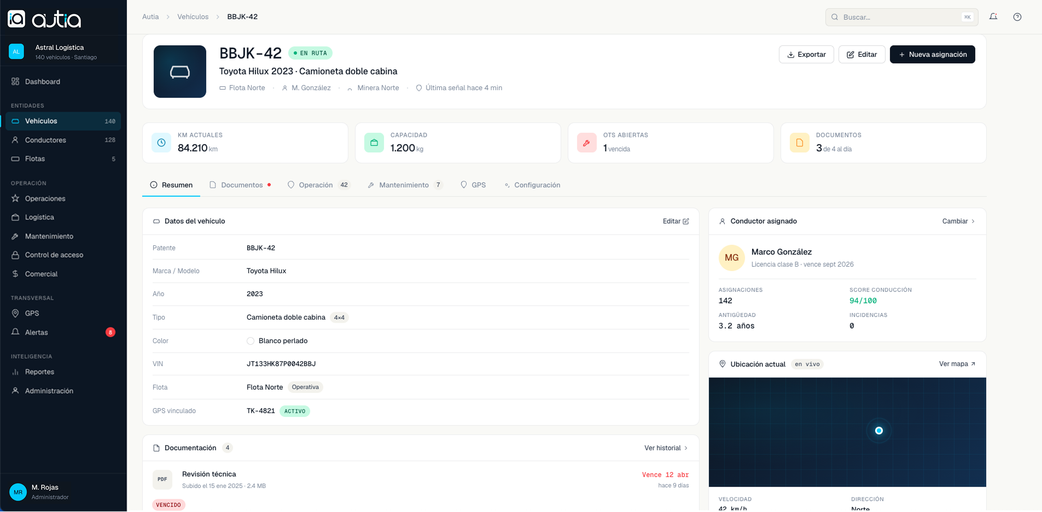Click the KM actuales clock icon
The height and width of the screenshot is (512, 1042).
pos(161,143)
